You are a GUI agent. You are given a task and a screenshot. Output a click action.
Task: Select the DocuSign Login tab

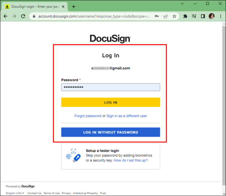[35, 7]
